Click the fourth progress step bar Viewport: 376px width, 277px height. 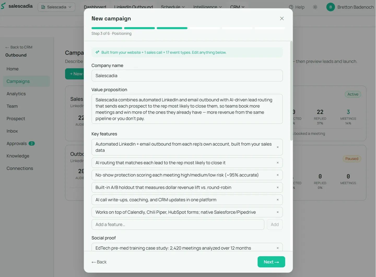205,28
